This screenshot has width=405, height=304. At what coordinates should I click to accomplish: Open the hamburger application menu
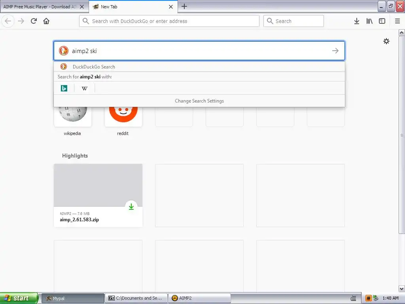397,21
